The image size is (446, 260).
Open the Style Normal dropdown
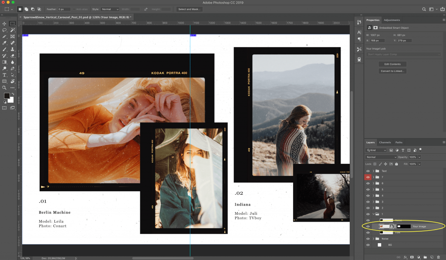(x=110, y=10)
